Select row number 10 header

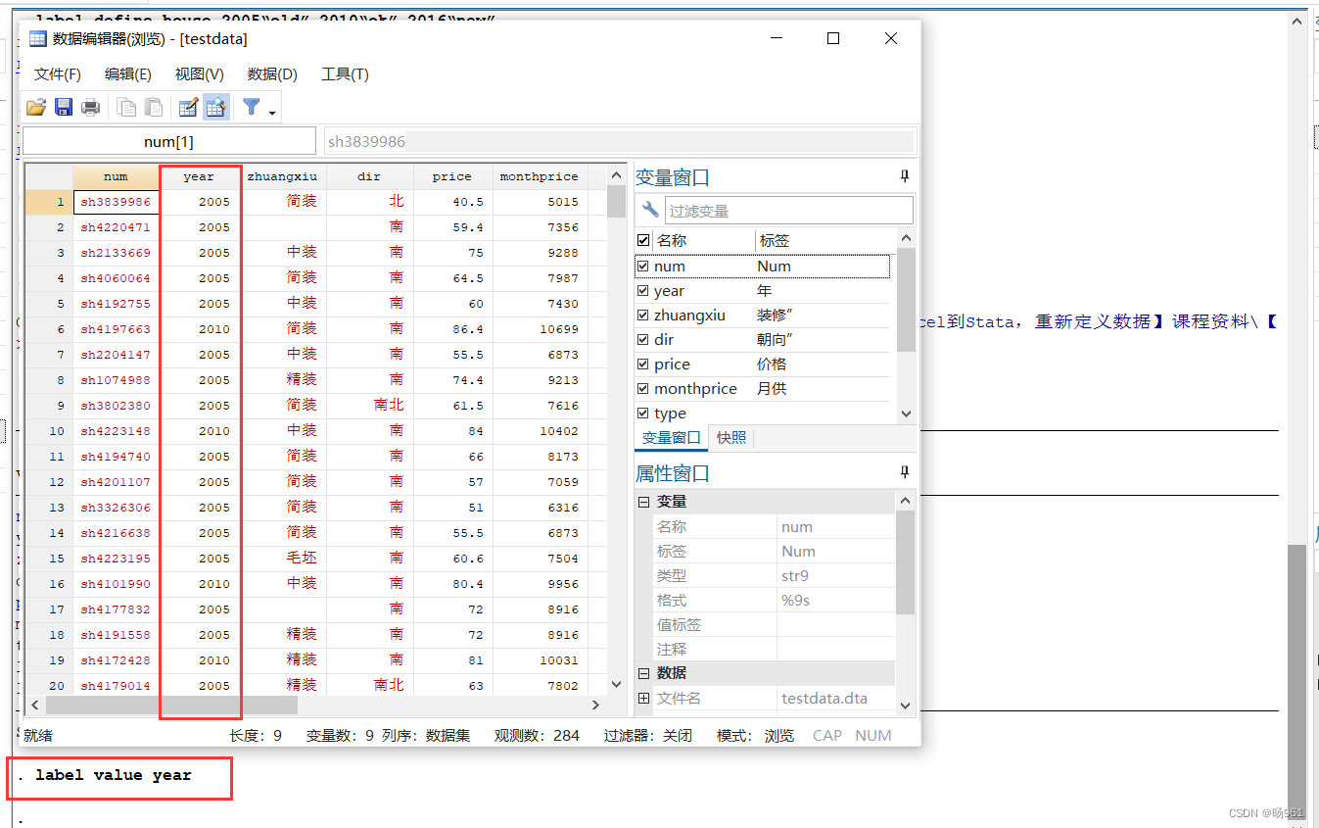coord(48,431)
